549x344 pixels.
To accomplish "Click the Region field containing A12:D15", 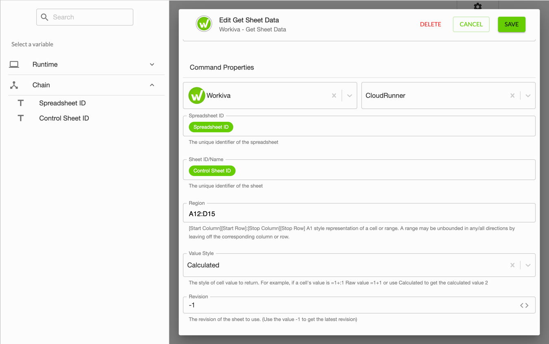I will coord(359,214).
